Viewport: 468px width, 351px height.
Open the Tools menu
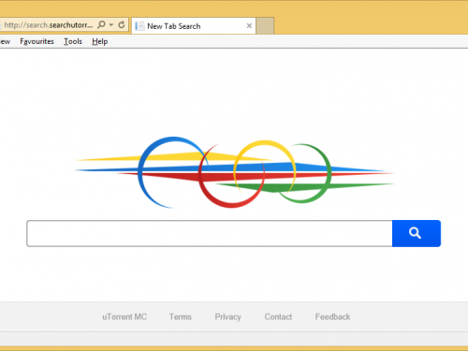(x=73, y=41)
